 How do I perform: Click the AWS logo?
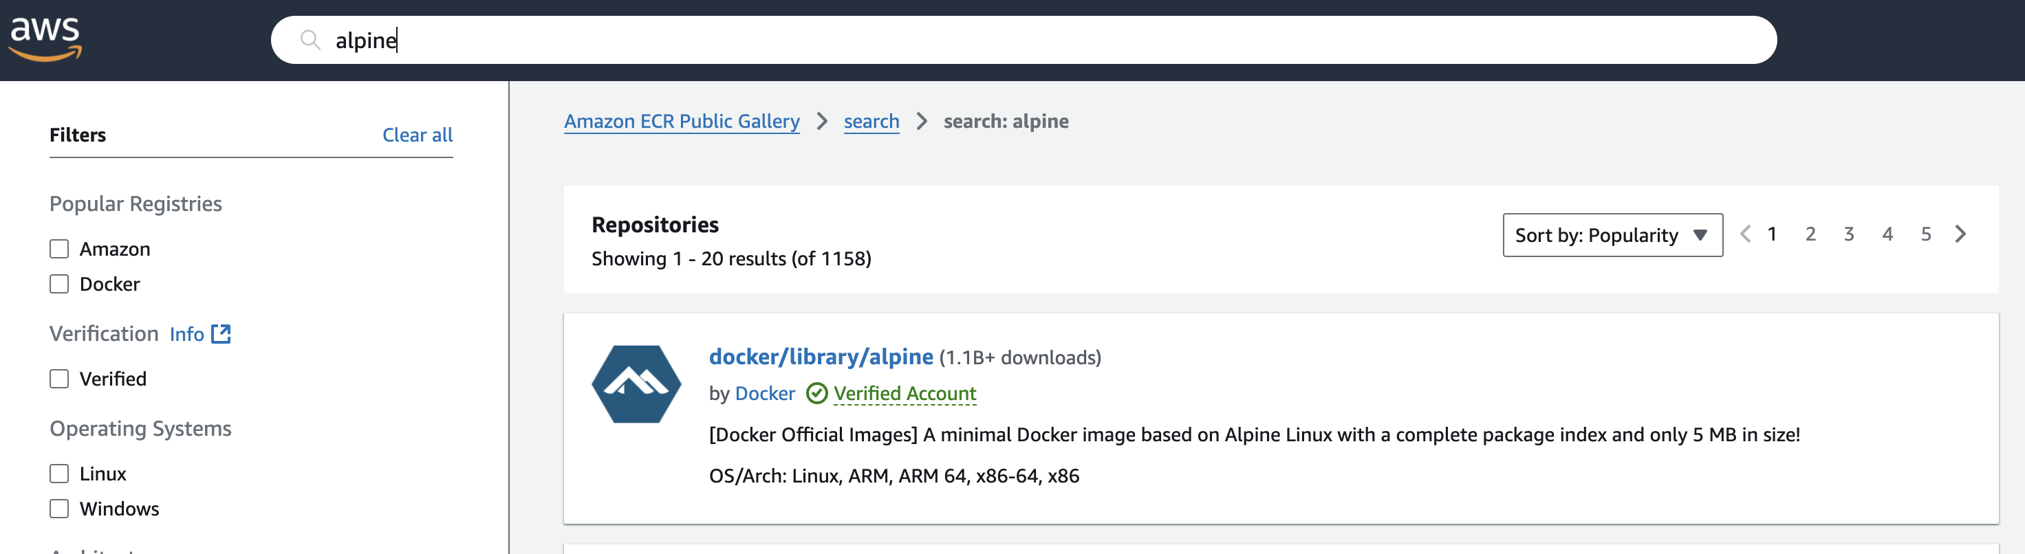click(x=45, y=38)
